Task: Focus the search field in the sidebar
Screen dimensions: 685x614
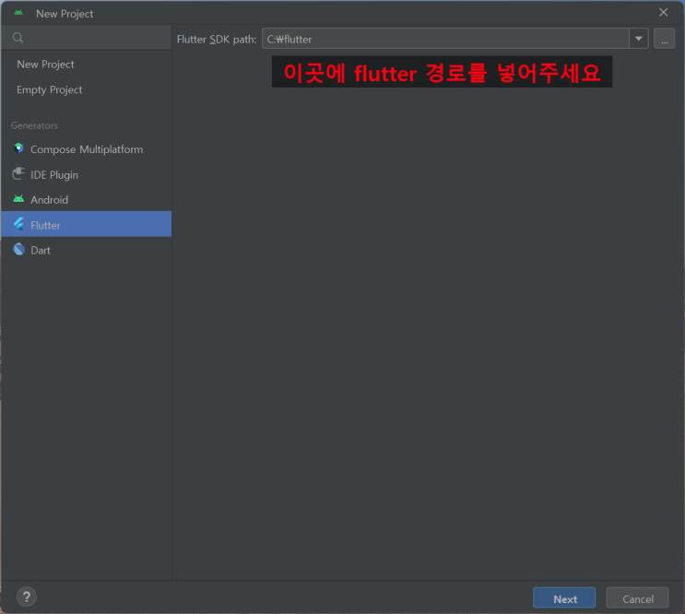Action: 86,38
